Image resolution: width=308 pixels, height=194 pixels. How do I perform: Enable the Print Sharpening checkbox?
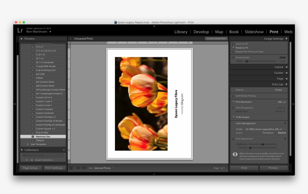point(233,108)
